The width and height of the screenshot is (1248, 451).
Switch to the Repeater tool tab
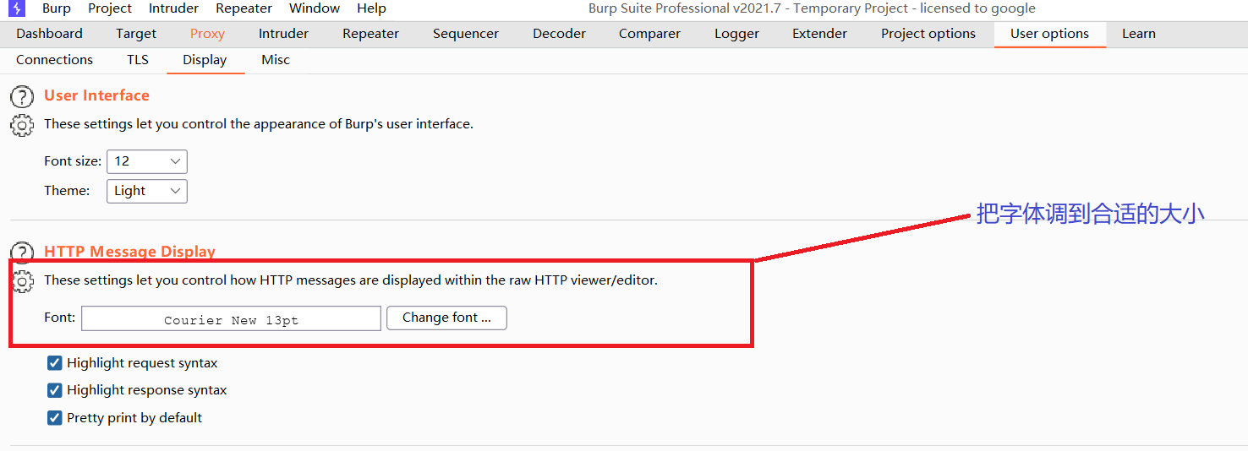pyautogui.click(x=370, y=34)
